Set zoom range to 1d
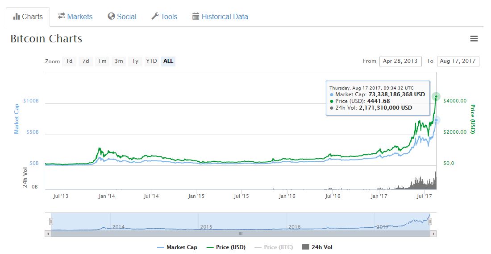 point(69,61)
